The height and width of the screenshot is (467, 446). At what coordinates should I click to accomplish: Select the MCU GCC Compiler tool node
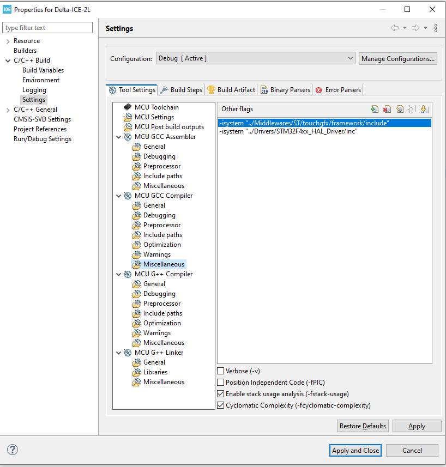click(165, 195)
